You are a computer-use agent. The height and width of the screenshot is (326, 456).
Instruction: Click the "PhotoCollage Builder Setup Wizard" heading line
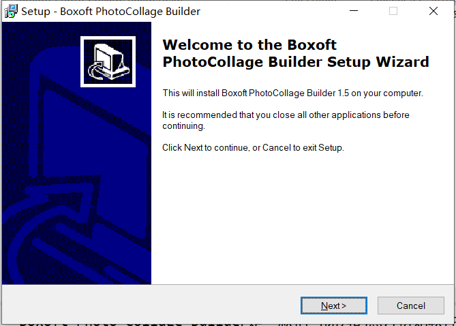pyautogui.click(x=296, y=62)
